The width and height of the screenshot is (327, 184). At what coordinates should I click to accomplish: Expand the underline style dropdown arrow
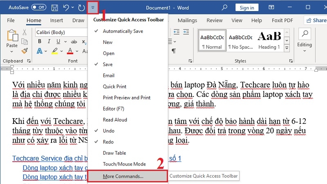pos(65,42)
